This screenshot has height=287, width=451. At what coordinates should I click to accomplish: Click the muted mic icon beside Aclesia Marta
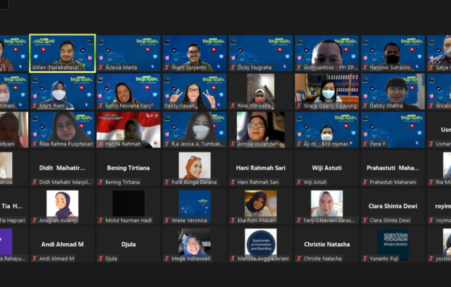(x=100, y=68)
